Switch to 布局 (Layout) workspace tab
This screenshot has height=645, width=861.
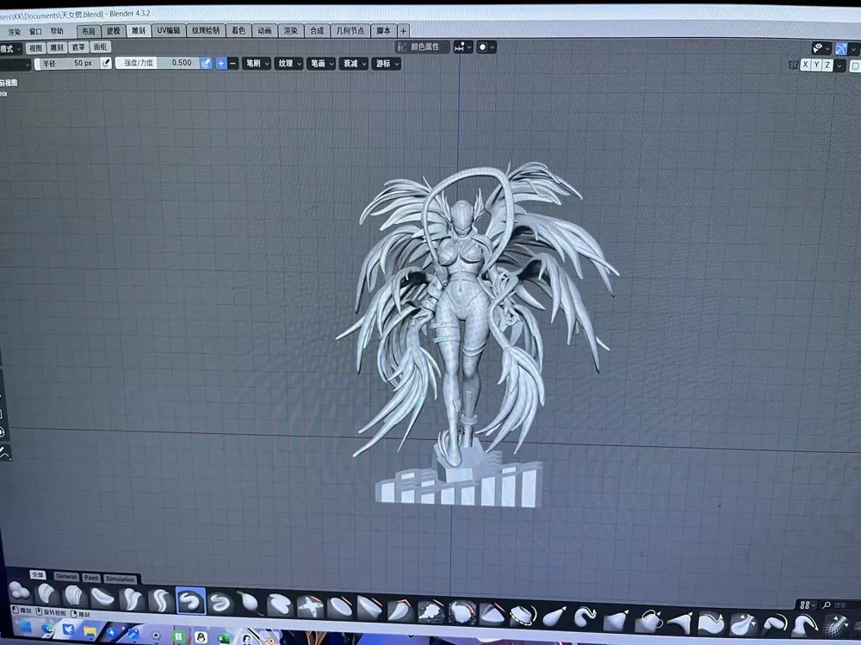click(89, 31)
